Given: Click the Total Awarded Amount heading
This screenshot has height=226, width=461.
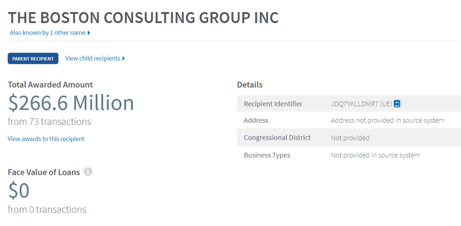Looking at the screenshot, I should 50,84.
